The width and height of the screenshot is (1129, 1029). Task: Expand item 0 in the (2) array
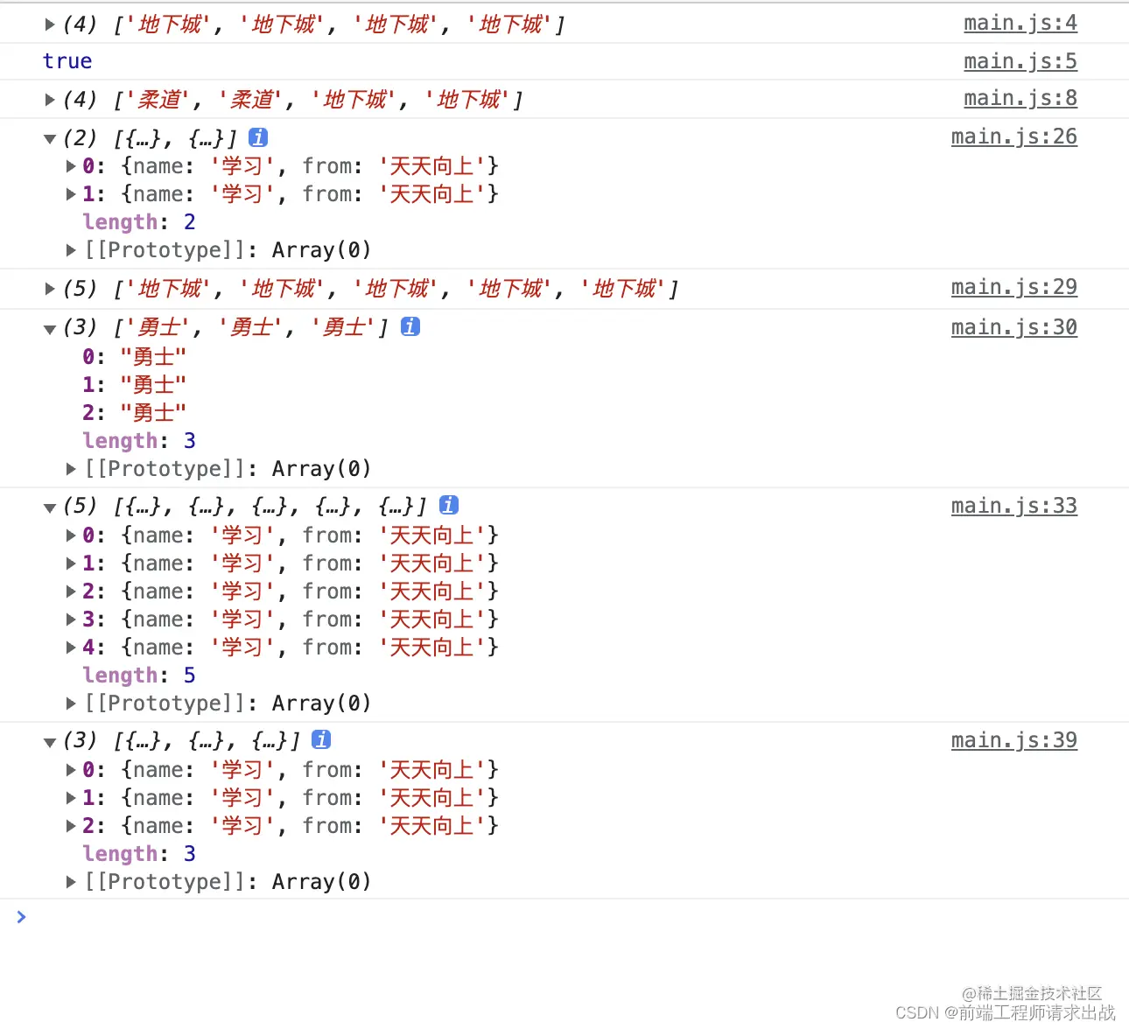point(71,166)
